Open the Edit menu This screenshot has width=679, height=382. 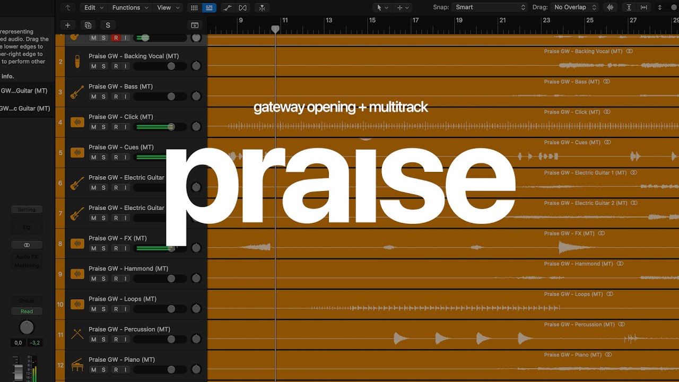point(93,7)
